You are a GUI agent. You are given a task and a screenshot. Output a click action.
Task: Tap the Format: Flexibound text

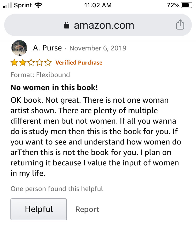point(40,75)
